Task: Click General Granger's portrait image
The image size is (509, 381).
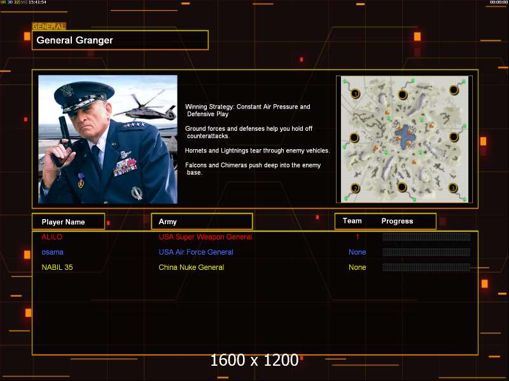Action: tap(108, 139)
